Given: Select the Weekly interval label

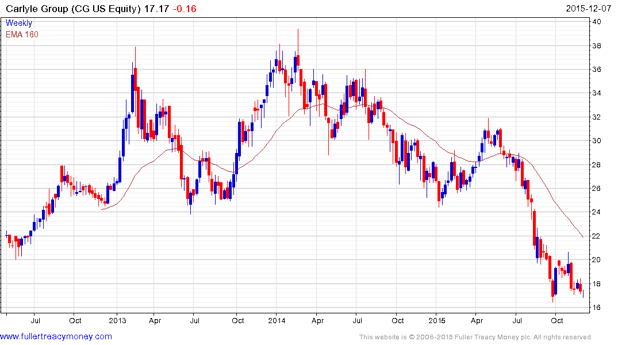Looking at the screenshot, I should (x=19, y=23).
